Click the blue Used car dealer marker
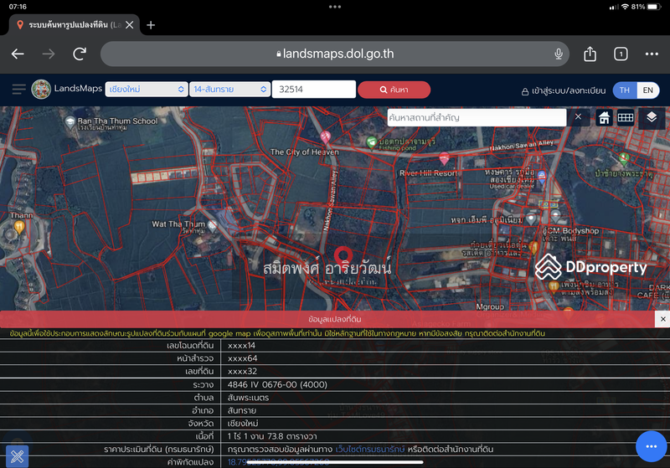670x468 pixels. tap(541, 177)
